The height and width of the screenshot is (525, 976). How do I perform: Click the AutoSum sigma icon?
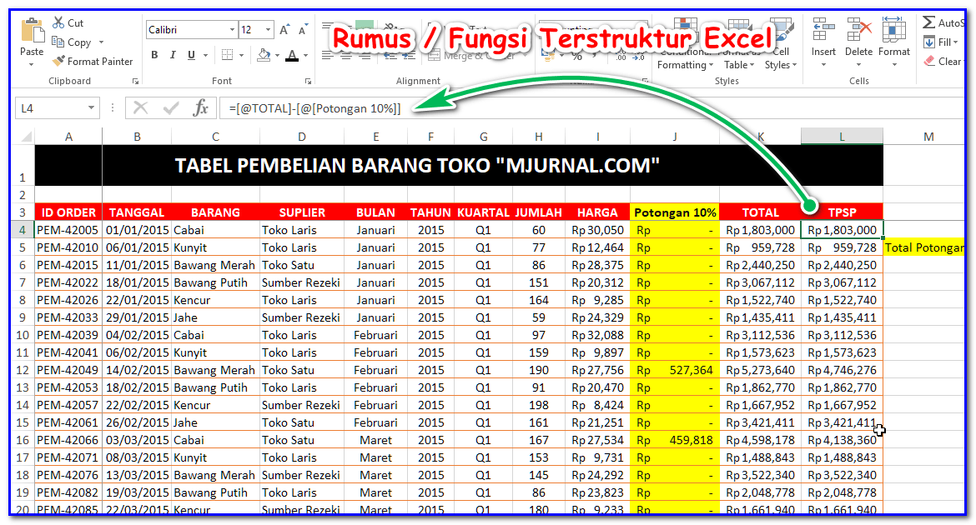tap(928, 22)
